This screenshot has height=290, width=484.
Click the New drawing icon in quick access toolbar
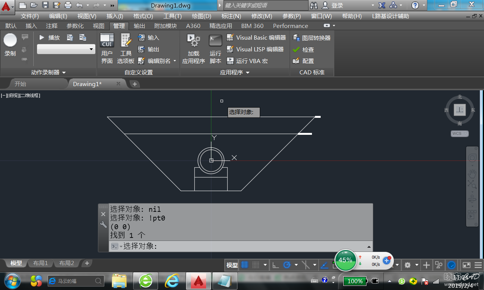[23, 5]
